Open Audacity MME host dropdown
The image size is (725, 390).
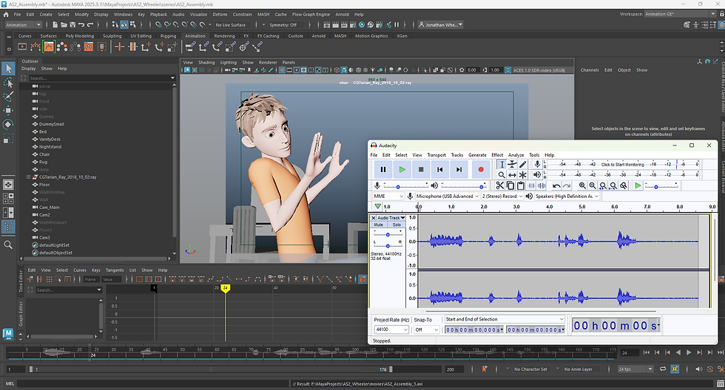388,196
